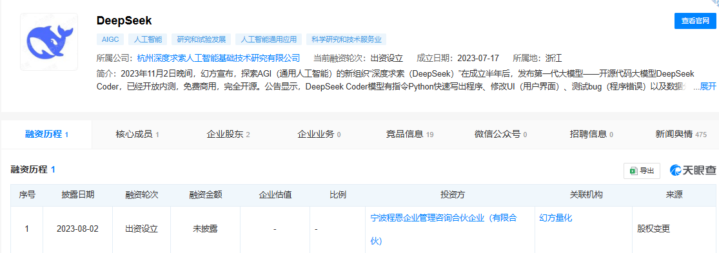
Task: Switch to the 招聘信息 tab
Action: 591,135
